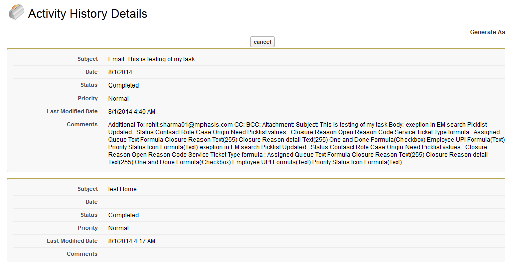505x262 pixels.
Task: Open the Generate As link
Action: (x=487, y=32)
